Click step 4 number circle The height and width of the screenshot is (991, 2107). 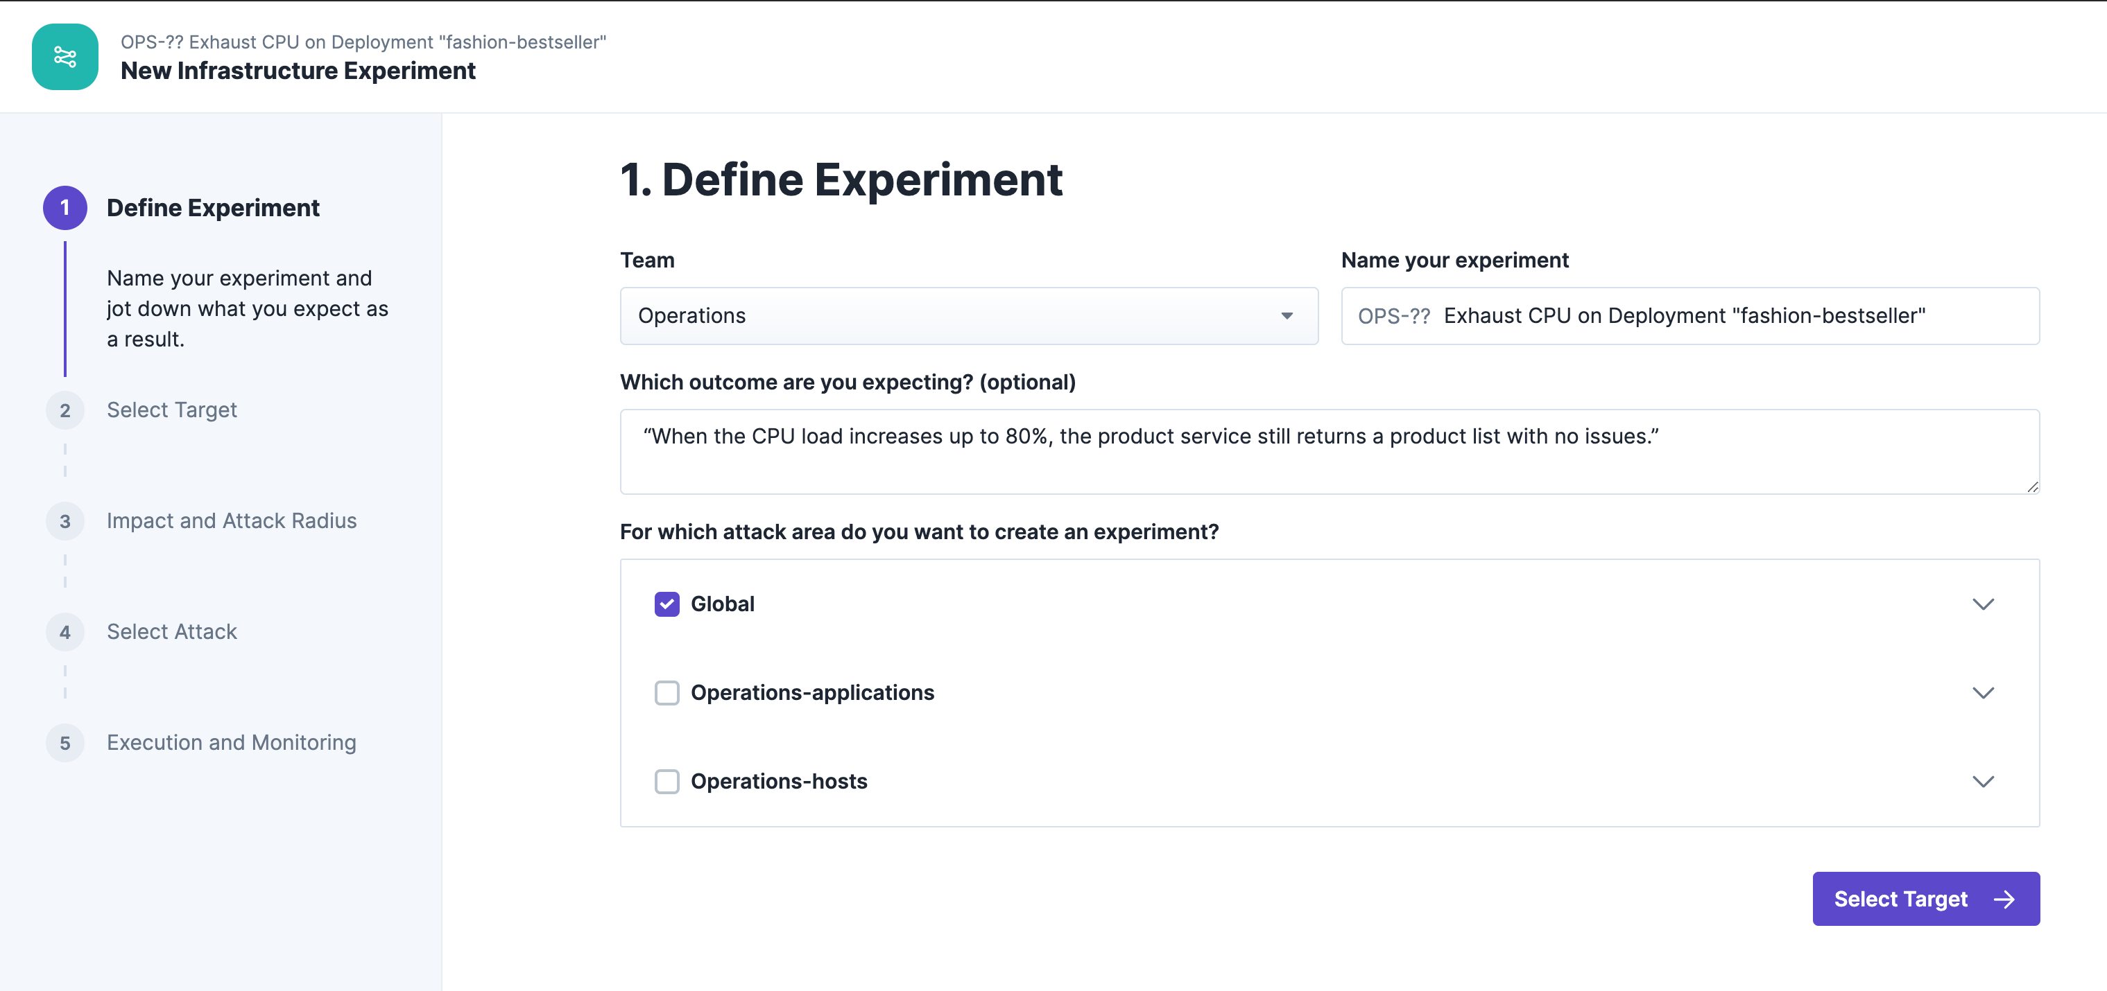coord(64,632)
